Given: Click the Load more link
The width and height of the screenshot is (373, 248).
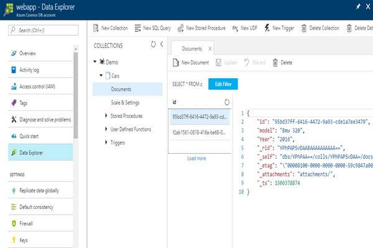Looking at the screenshot, I should (196, 158).
